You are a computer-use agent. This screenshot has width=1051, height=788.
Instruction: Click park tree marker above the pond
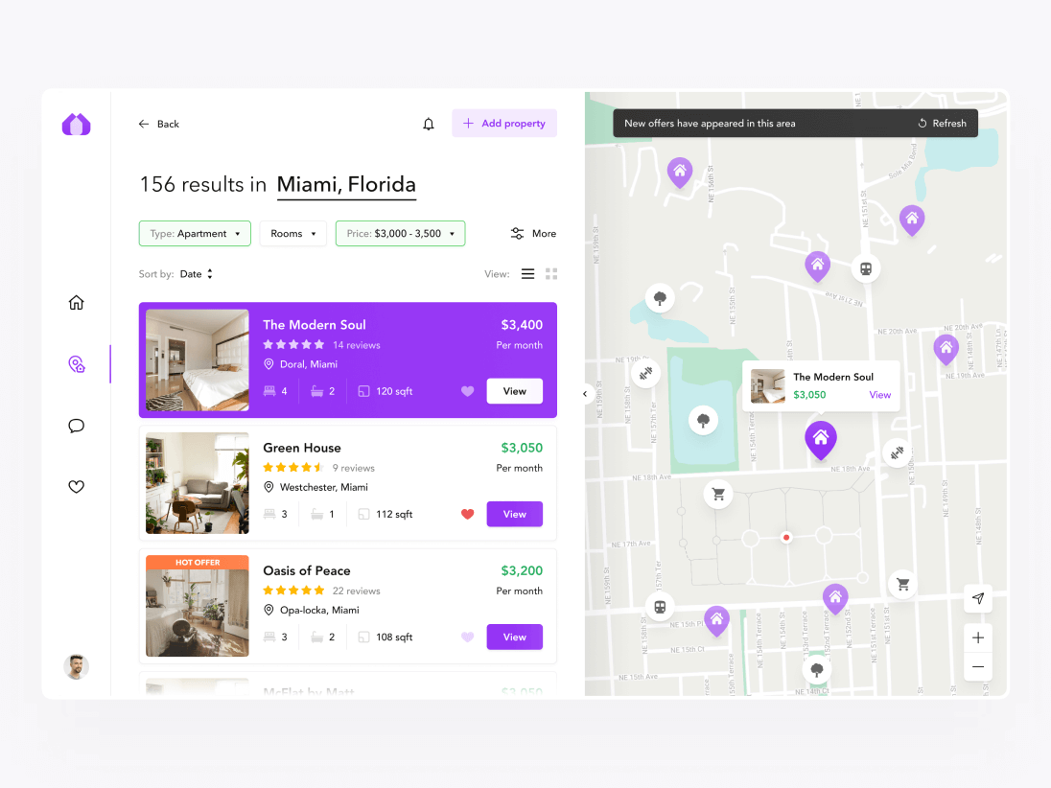click(x=660, y=298)
